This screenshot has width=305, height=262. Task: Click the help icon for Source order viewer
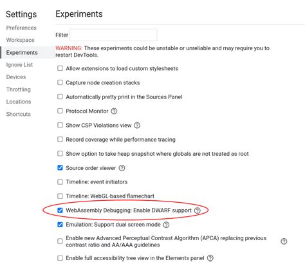pos(122,168)
